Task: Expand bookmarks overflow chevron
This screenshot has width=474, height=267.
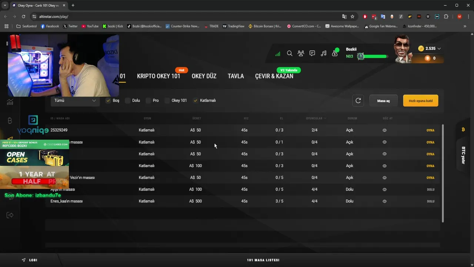Action: pyautogui.click(x=465, y=26)
